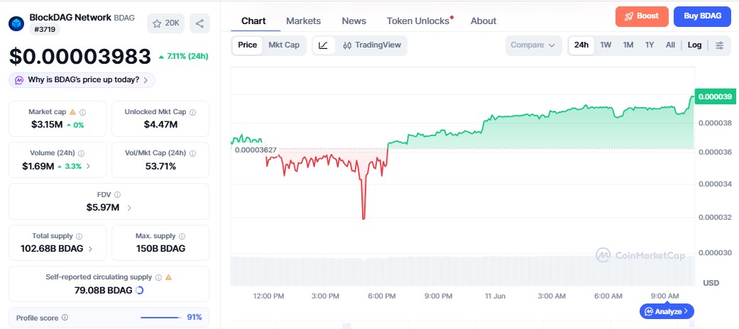Click the $3.15M market cap value
Image resolution: width=739 pixels, height=329 pixels.
point(47,125)
